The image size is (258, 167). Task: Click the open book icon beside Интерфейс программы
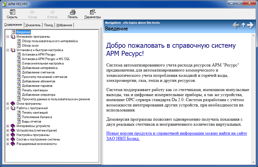(13, 37)
